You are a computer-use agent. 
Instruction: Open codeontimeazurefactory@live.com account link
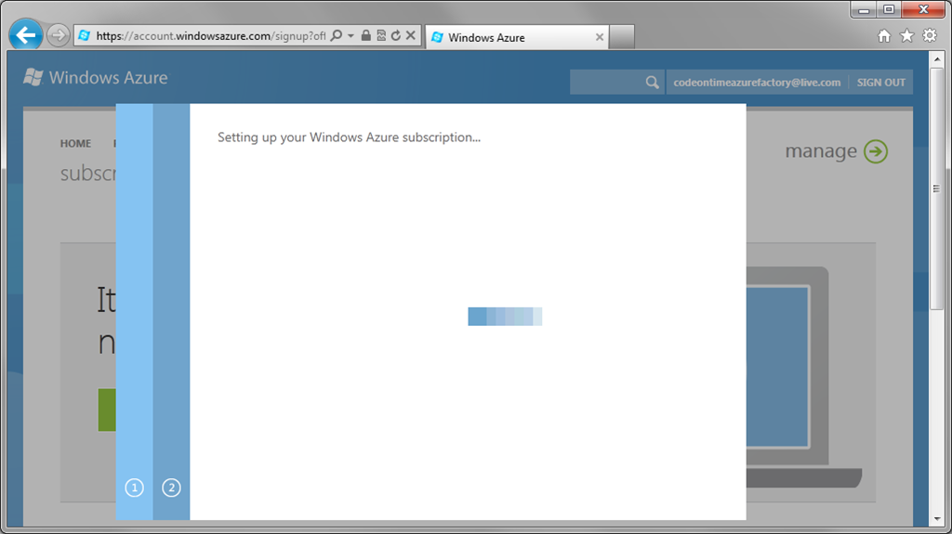click(757, 83)
